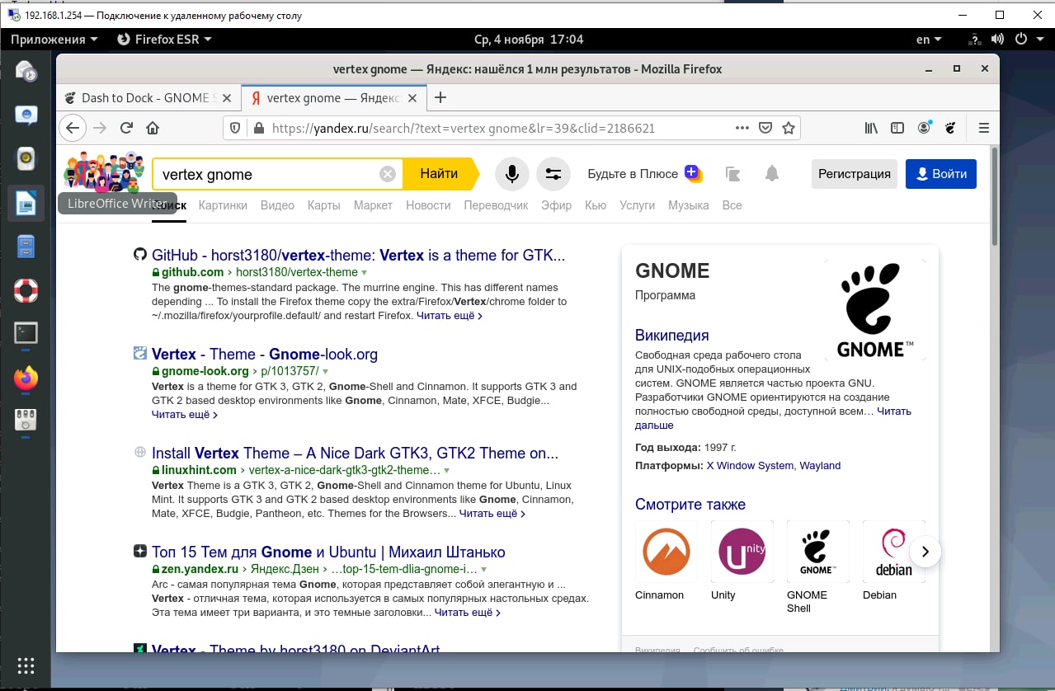The image size is (1055, 691).
Task: Expand the gnome-look.org result options arrow
Action: [326, 371]
